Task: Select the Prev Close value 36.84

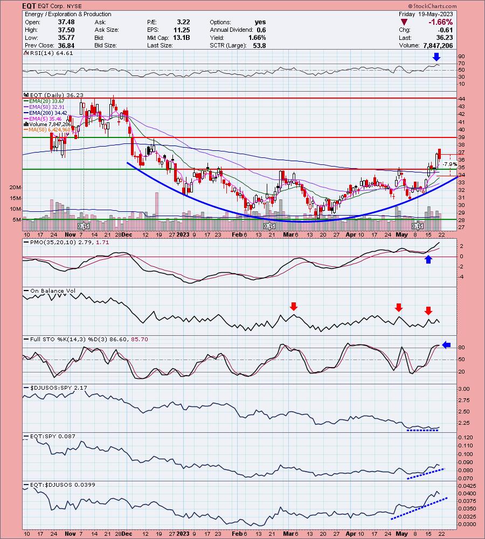Action: pyautogui.click(x=66, y=45)
